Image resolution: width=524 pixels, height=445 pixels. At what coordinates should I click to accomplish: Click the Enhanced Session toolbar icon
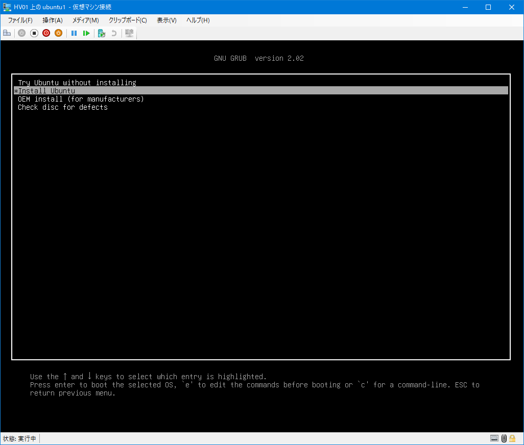pyautogui.click(x=129, y=33)
